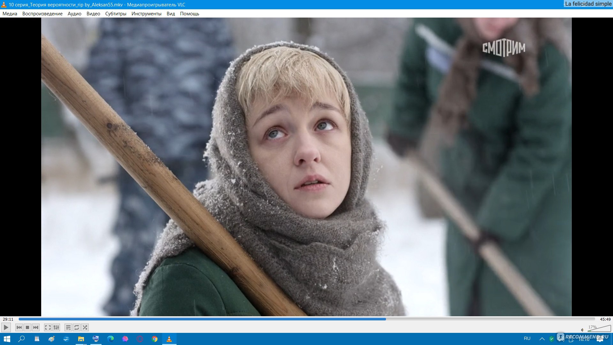Switch to the computer monitor taskbar app
613x345 pixels.
[96, 339]
